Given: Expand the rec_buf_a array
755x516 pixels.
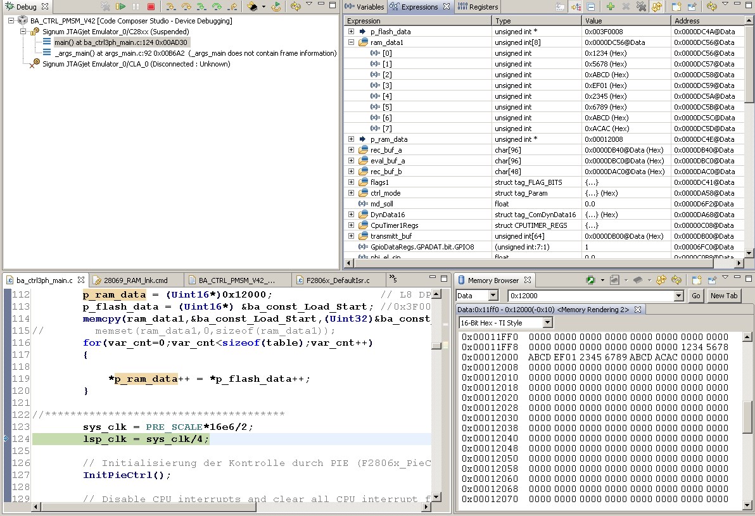Looking at the screenshot, I should (351, 149).
